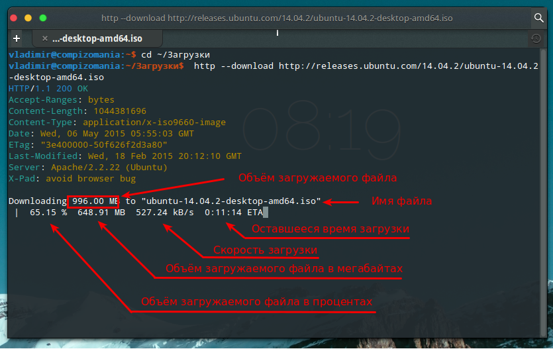
Task: Click the terminal vertical scrollbar
Action: [x=543, y=193]
